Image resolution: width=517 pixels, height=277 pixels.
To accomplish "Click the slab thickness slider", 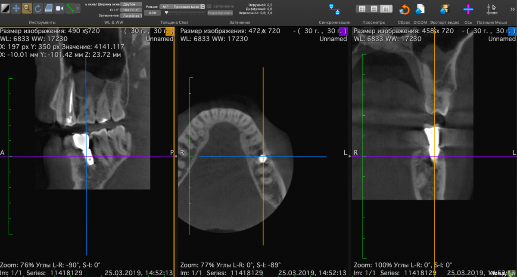I will [x=185, y=13].
